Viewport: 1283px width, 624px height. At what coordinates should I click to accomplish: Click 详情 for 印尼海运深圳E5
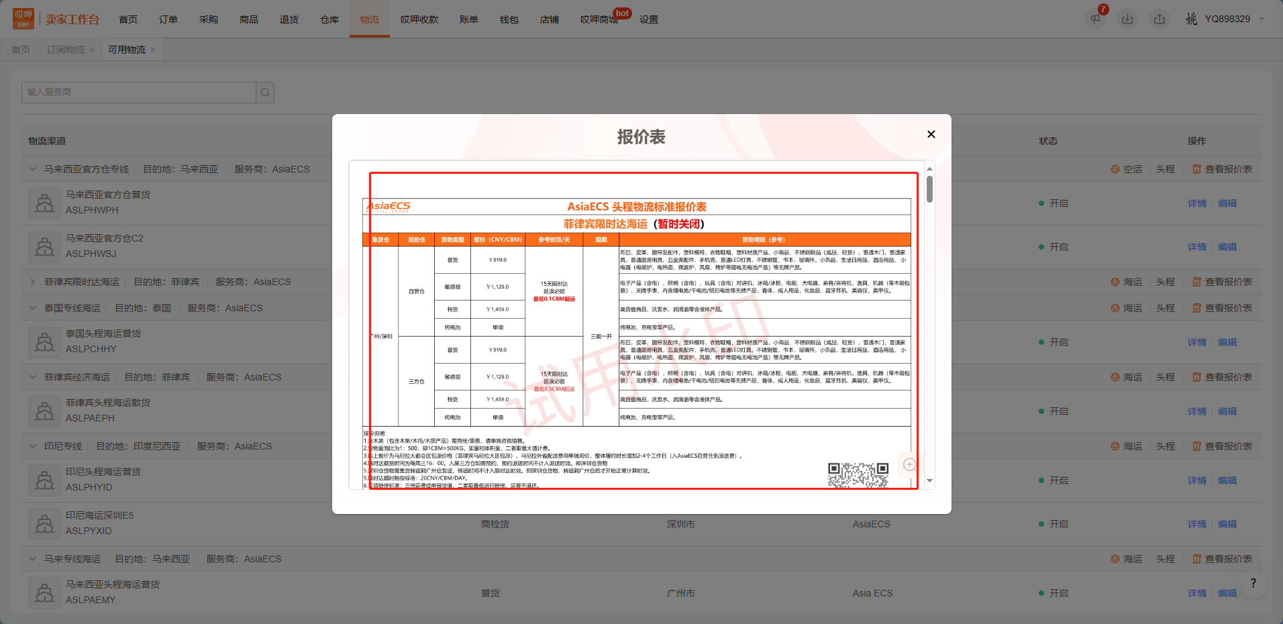(x=1197, y=524)
